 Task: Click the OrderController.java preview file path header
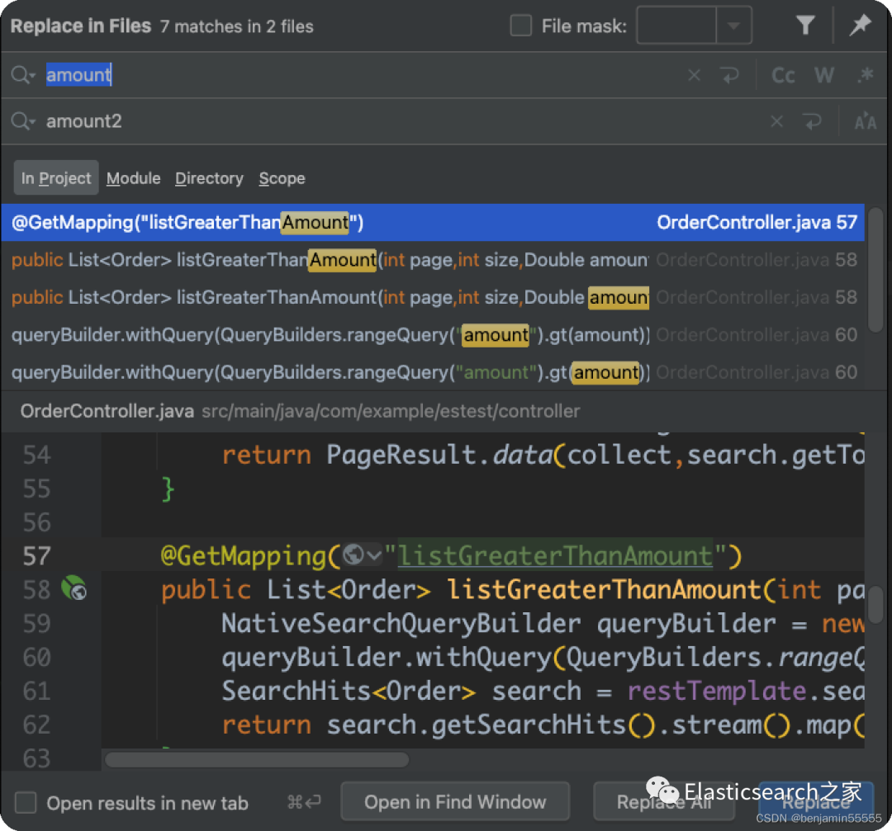300,411
